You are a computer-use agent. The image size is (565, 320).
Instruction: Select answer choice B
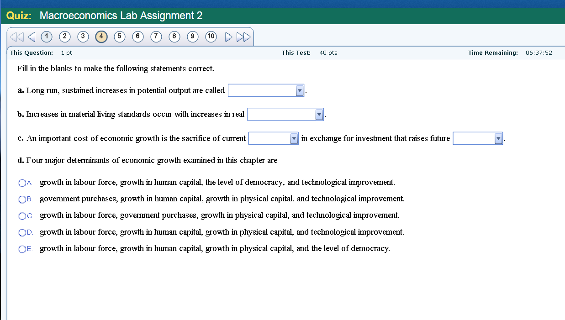point(23,199)
